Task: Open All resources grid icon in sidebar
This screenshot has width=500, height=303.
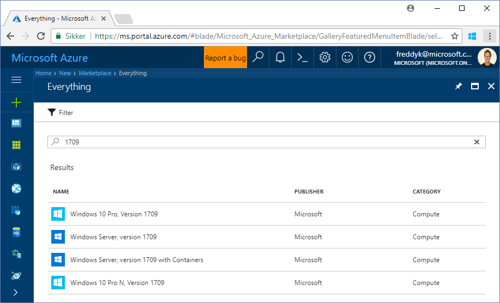Action: coord(16,145)
